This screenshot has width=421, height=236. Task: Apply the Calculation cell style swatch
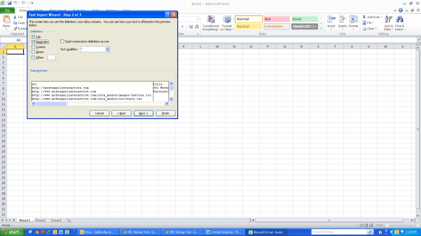[x=277, y=27]
